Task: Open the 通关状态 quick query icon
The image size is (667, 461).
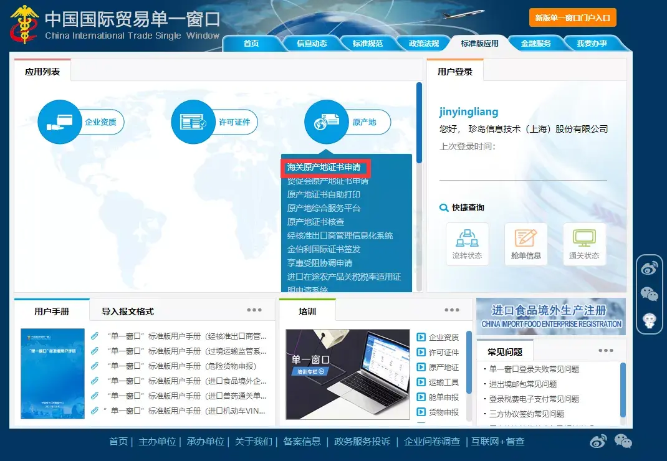Action: [x=584, y=244]
